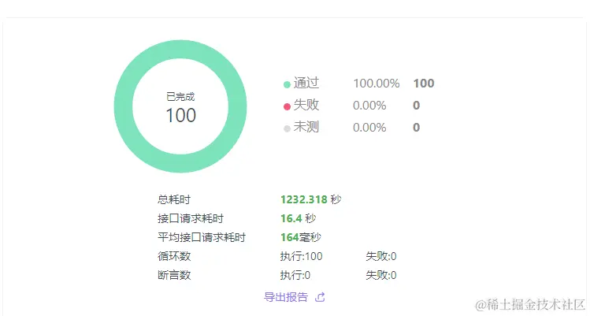Click the 断言数 label

click(x=174, y=275)
